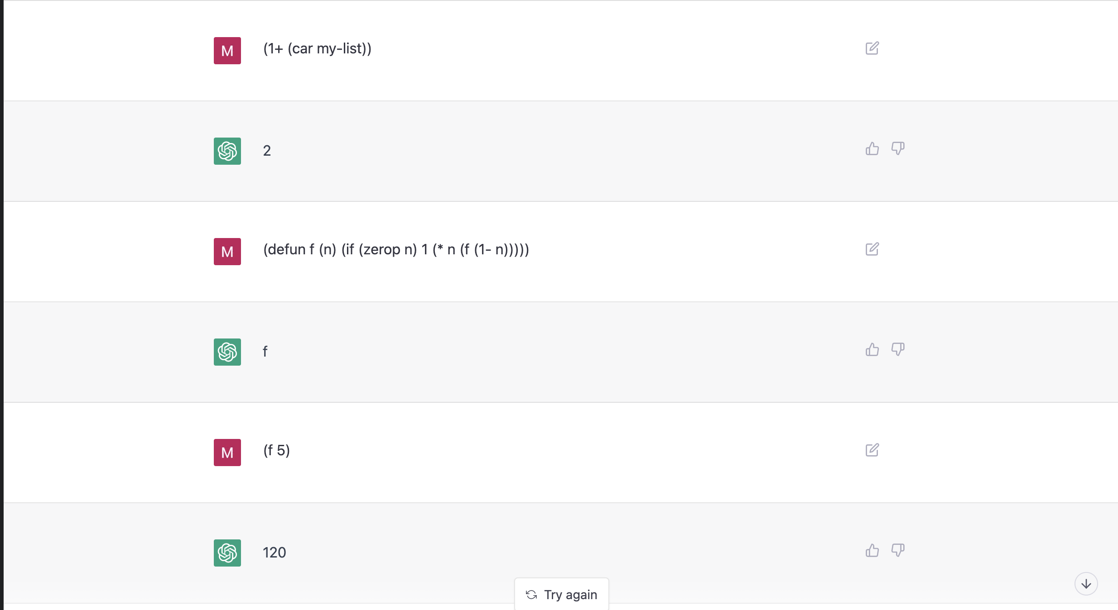Click the "(1+ (car my-list))" message text
The height and width of the screenshot is (610, 1118).
[317, 48]
